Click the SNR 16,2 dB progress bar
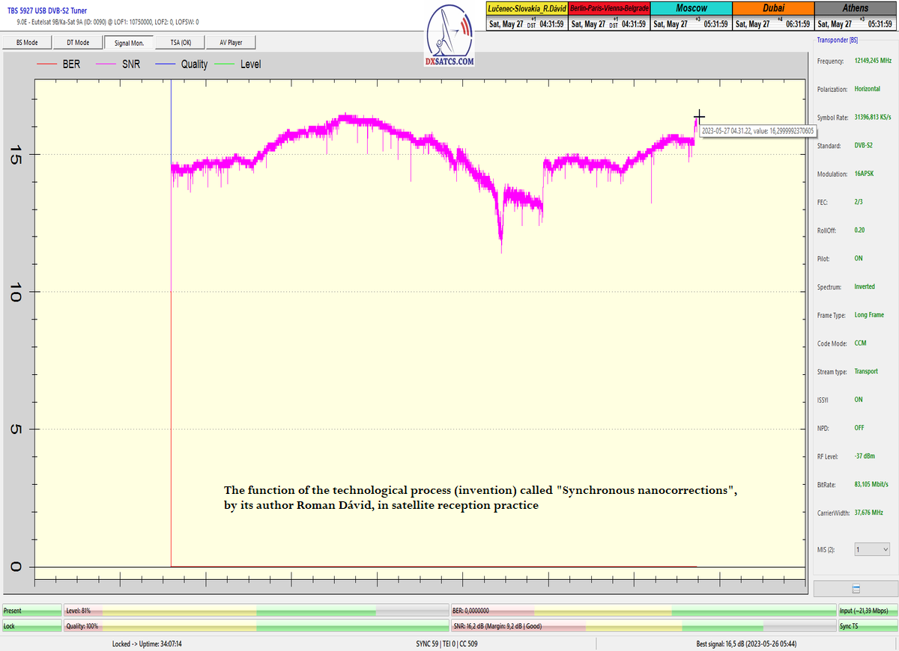The height and width of the screenshot is (651, 899). (x=643, y=626)
